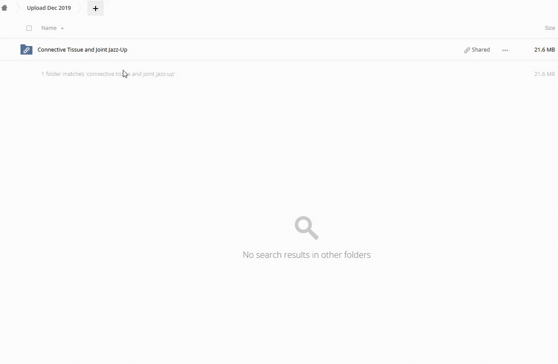Click the plus new-item button
Viewport: 558px width, 364px height.
(96, 8)
